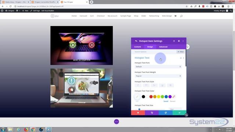Discard changes with red X button
This screenshot has height=132, width=235.
[x=138, y=113]
